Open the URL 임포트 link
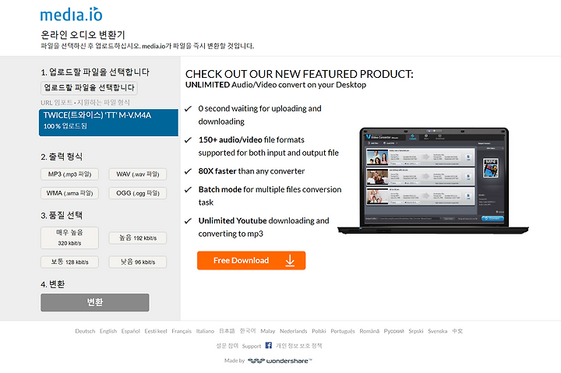Image resolution: width=561 pixels, height=373 pixels. tap(57, 103)
